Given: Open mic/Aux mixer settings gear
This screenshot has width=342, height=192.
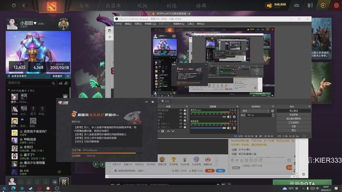Looking at the screenshot, I should [x=234, y=117].
